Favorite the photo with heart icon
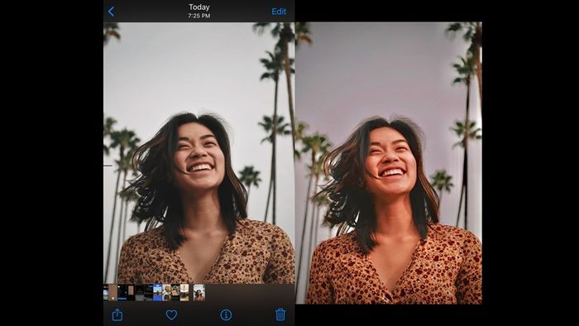The height and width of the screenshot is (326, 579). pyautogui.click(x=171, y=315)
